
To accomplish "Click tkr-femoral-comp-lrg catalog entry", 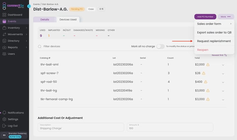I will pyautogui.click(x=57, y=99).
